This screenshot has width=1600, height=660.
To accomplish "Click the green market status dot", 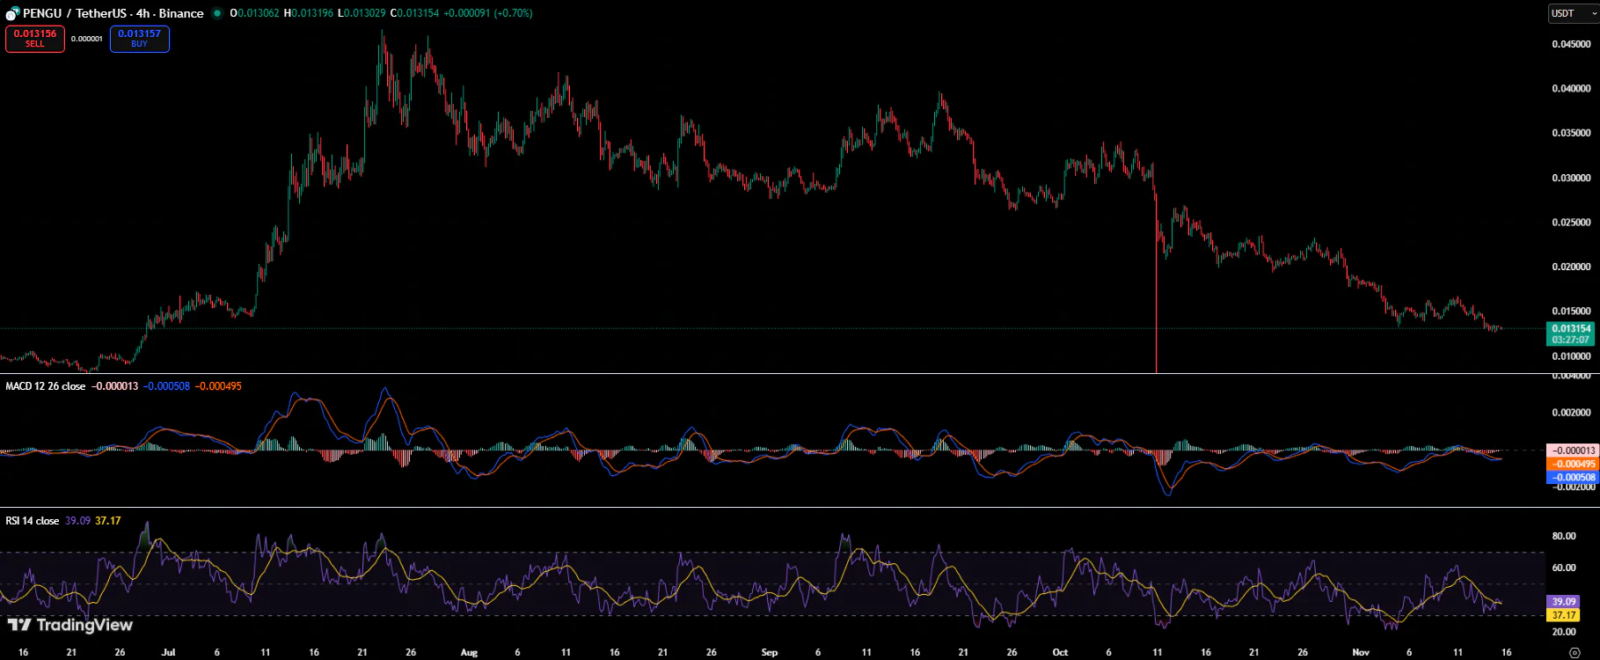I will click(x=217, y=13).
